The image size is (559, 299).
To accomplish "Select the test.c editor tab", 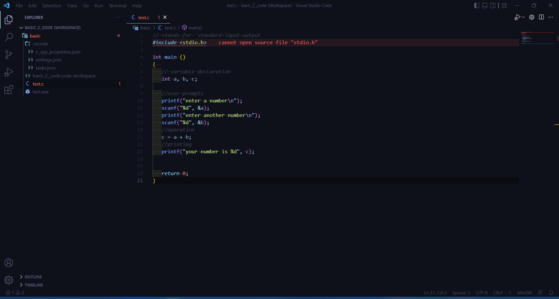I will (144, 17).
